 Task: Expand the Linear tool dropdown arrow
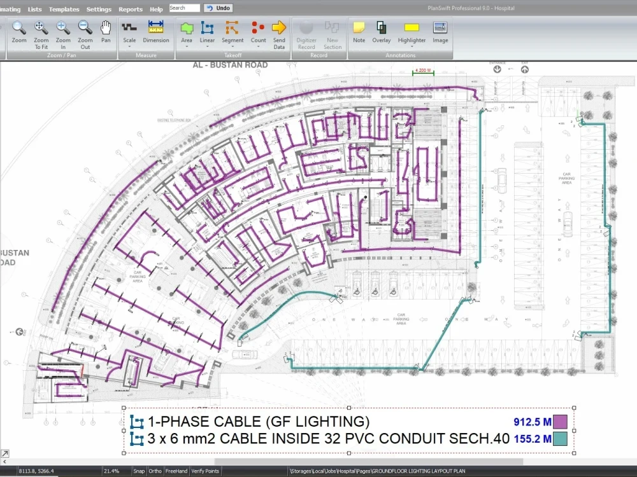tap(207, 46)
